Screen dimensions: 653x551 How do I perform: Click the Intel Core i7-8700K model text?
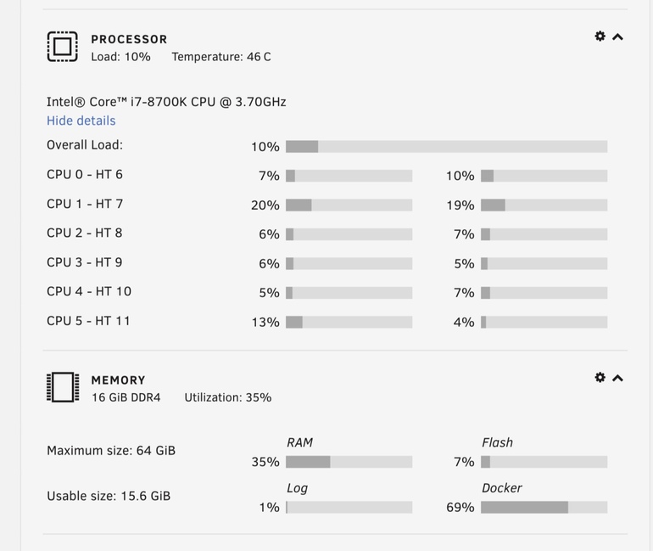[166, 102]
